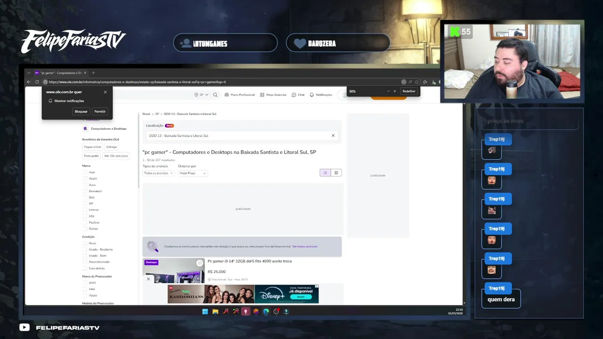Viewport: 603px width, 339px height.
Task: Clear the DDD 13 location field
Action: [333, 136]
